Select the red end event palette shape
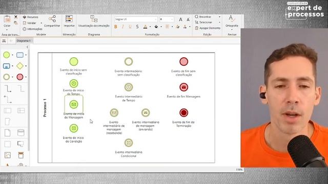The image size is (328, 184). 20,77
